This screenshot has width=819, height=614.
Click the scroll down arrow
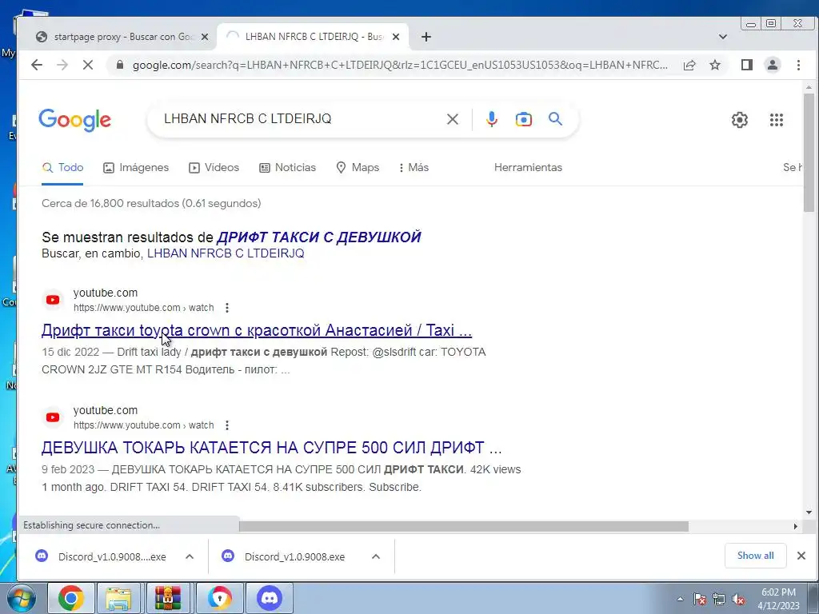pos(809,512)
